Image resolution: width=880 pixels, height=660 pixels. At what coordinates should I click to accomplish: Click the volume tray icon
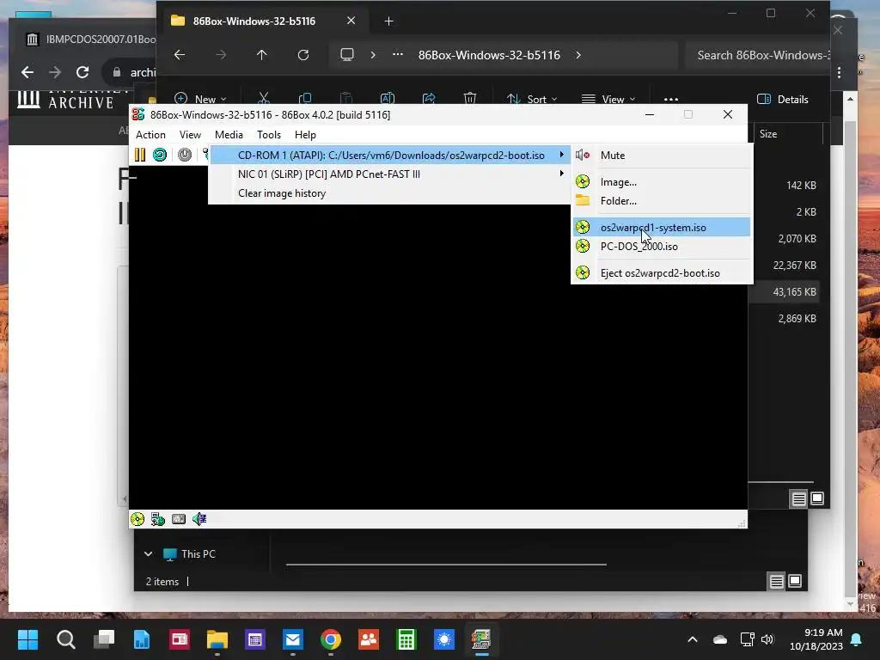(x=767, y=639)
